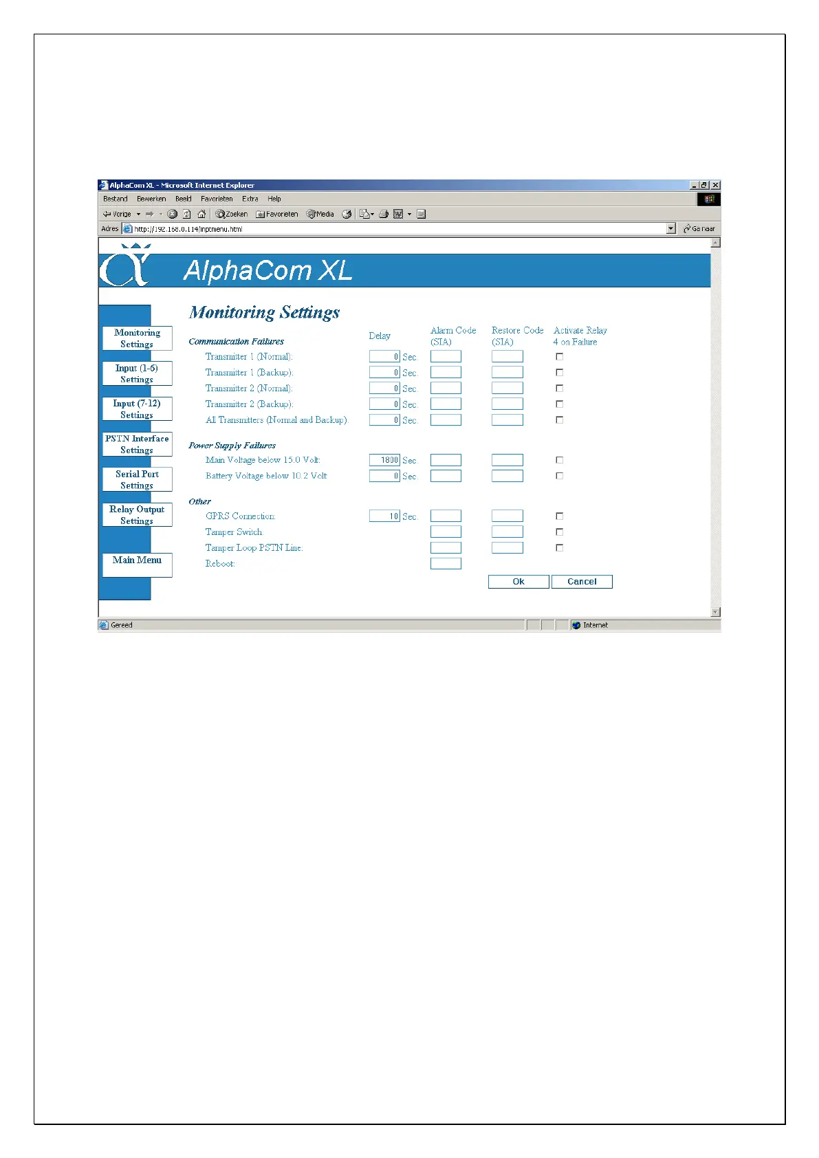
Task: Refresh the current page
Action: point(186,214)
